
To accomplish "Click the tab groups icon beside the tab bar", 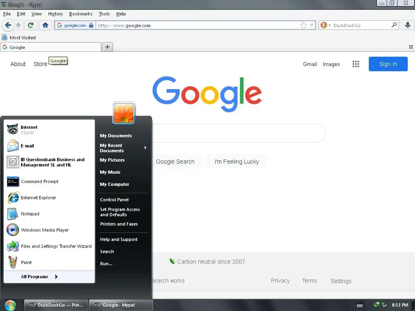I will [411, 47].
